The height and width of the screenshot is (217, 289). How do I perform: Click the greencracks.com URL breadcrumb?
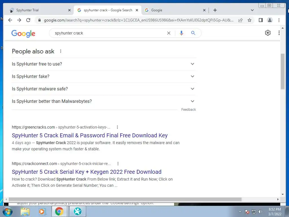(61, 127)
